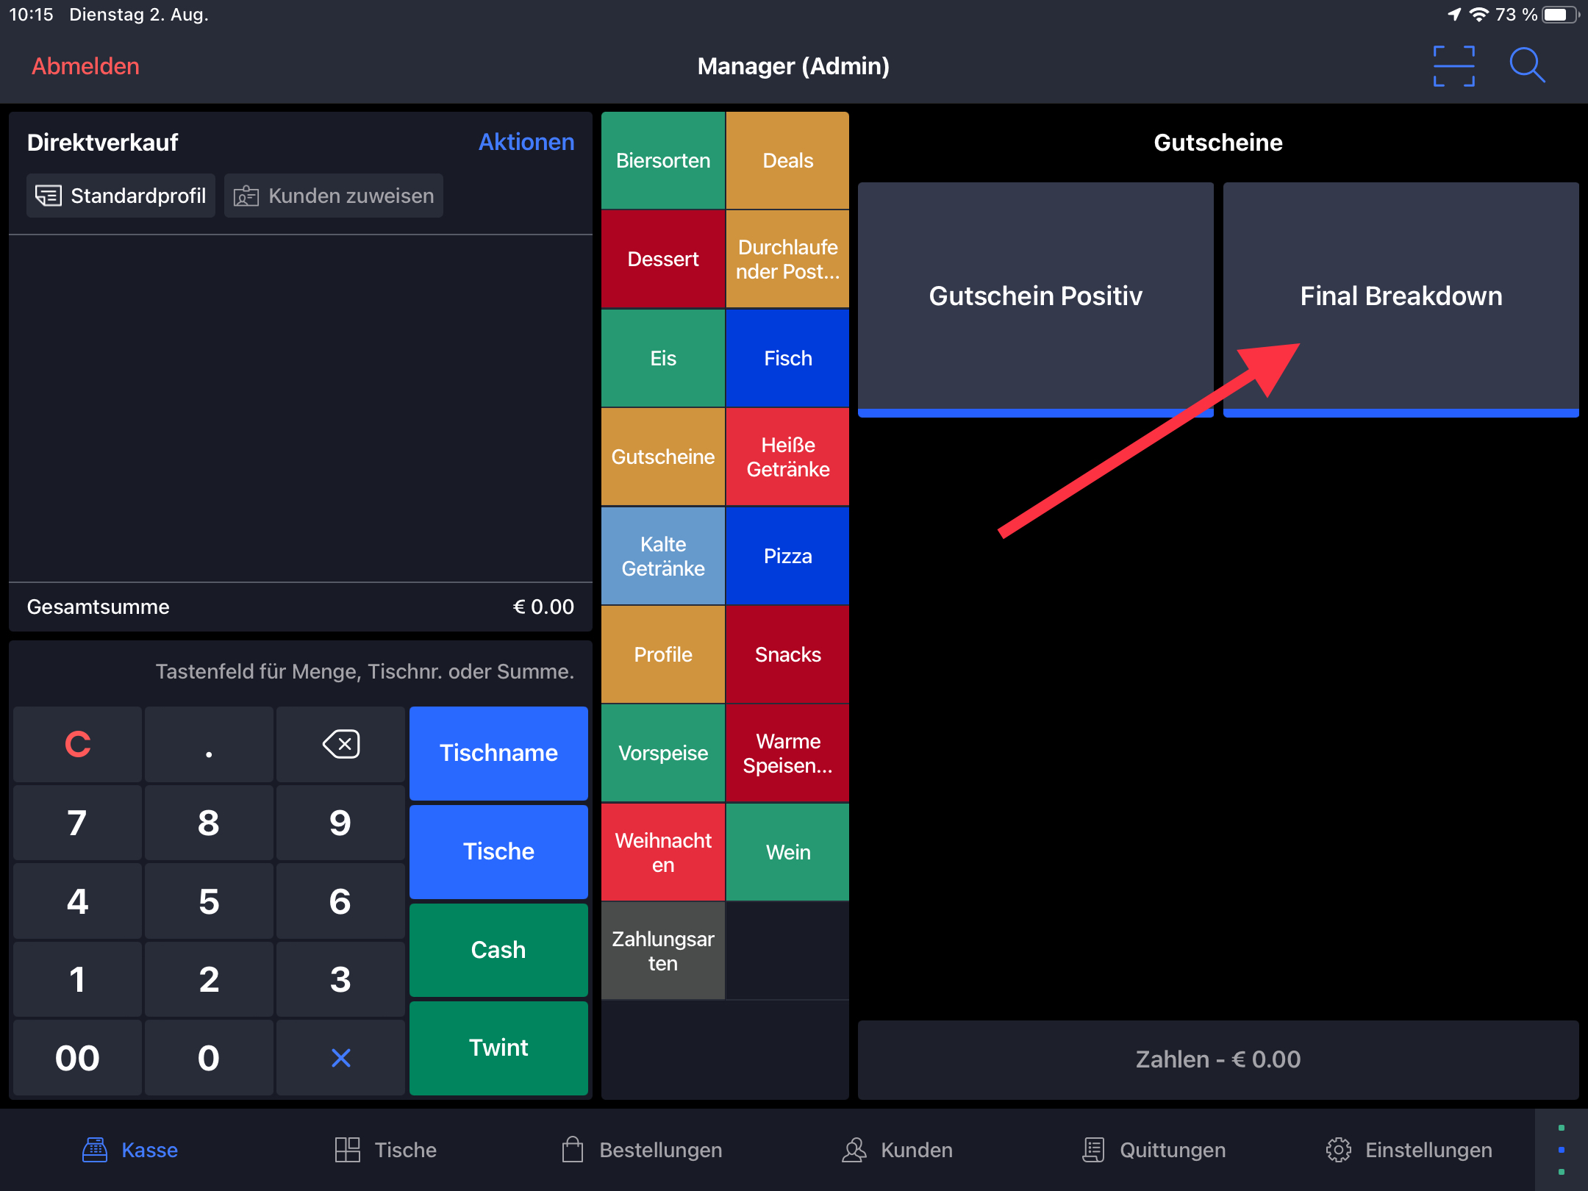Switch to Tische tab
Image resolution: width=1588 pixels, height=1191 pixels.
click(x=386, y=1150)
